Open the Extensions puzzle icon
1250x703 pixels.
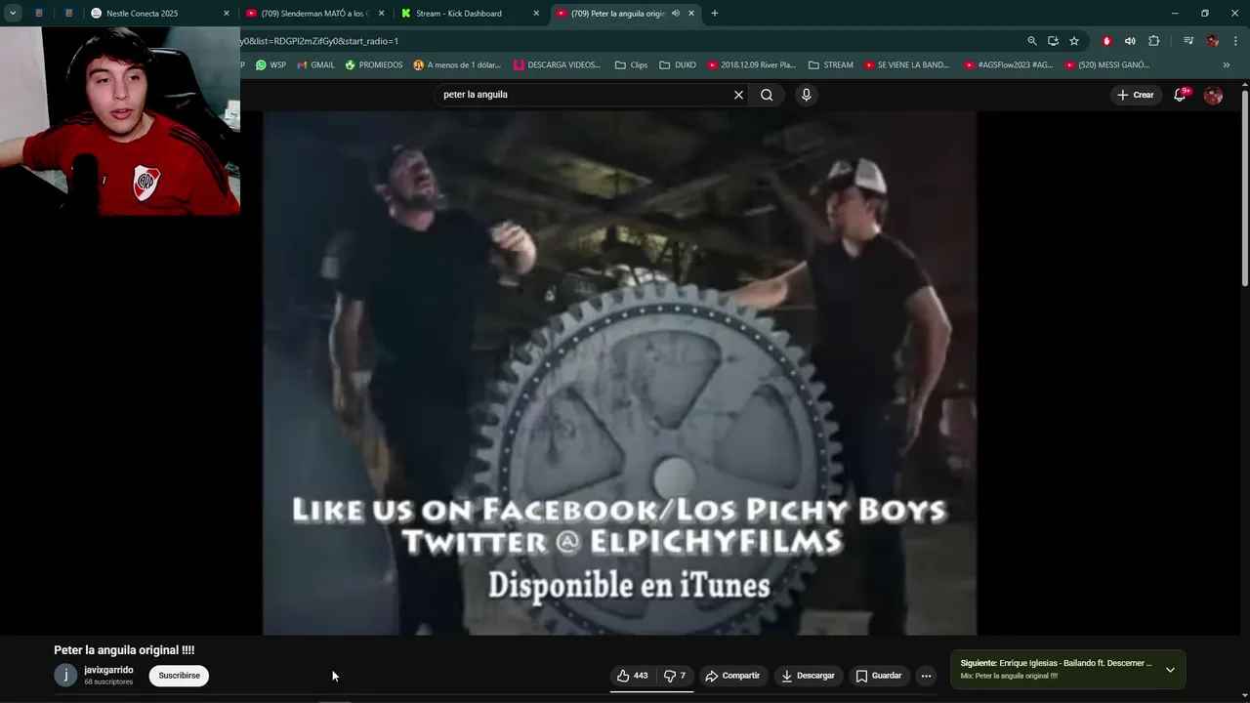click(x=1153, y=41)
